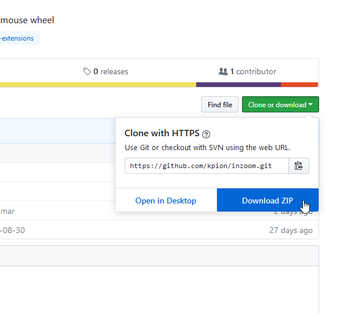Click the yellow language bar segment
The width and height of the screenshot is (347, 313).
tap(98, 85)
